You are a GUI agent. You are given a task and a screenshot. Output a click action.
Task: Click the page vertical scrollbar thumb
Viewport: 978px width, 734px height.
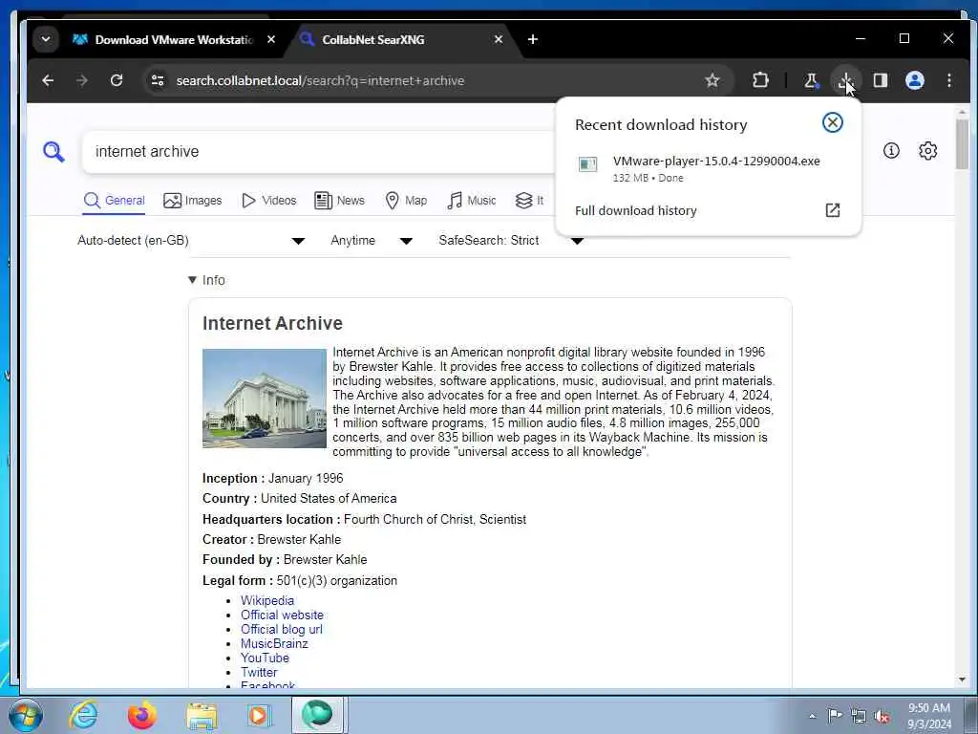(962, 144)
